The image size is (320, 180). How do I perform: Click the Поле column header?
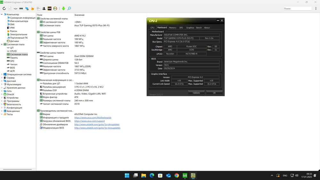tap(40, 15)
